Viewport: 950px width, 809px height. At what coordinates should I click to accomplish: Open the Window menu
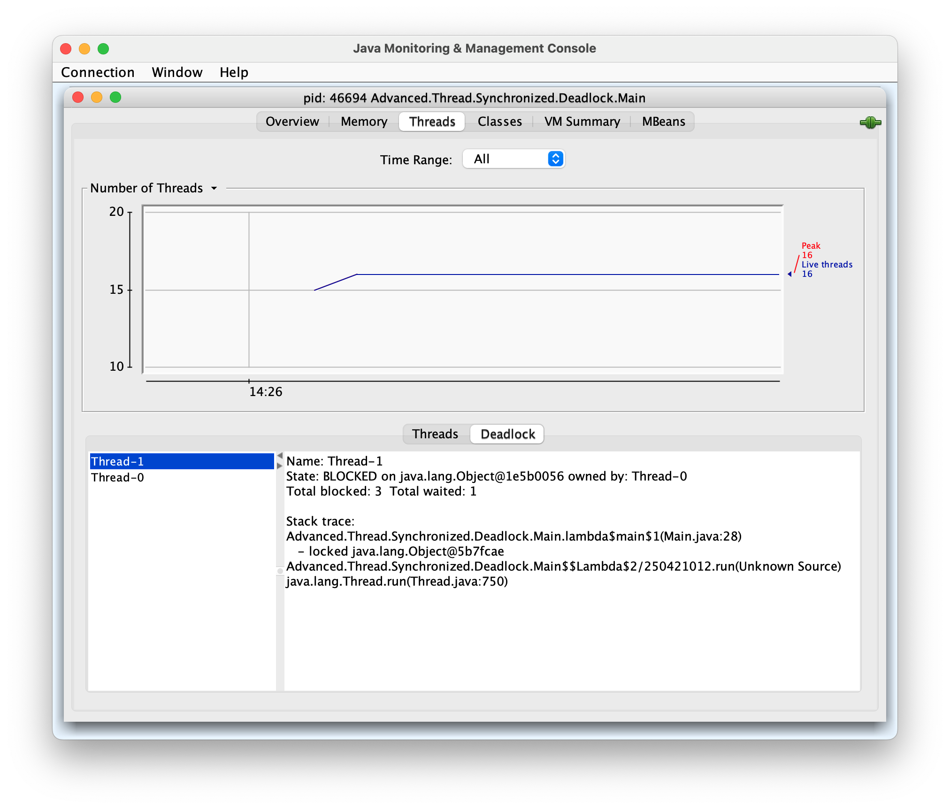(176, 71)
